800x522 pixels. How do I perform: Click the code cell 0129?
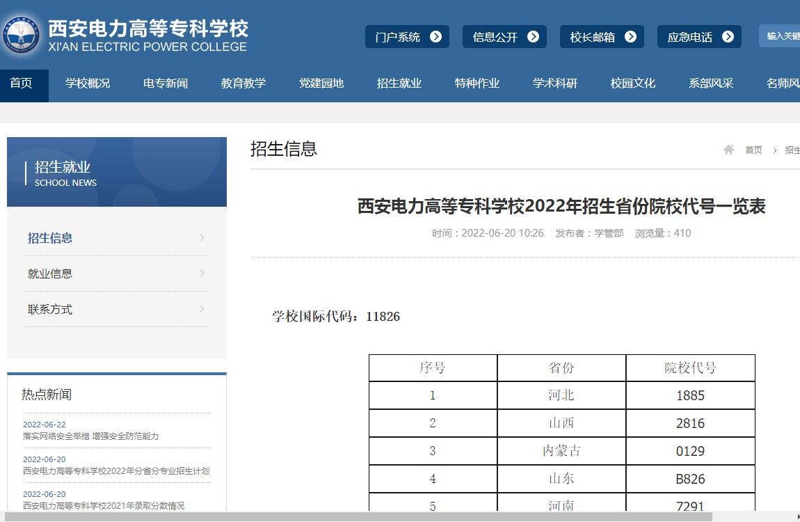[x=690, y=451]
